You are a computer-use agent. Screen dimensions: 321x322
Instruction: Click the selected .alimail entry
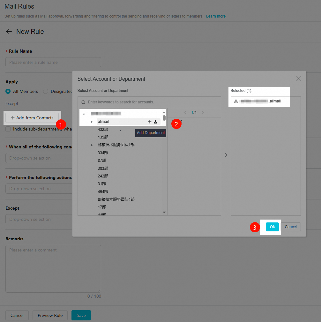tap(257, 101)
